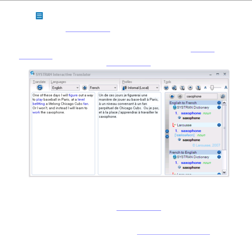
Task: Click the magnifier lookup search button
Action: pyautogui.click(x=223, y=96)
